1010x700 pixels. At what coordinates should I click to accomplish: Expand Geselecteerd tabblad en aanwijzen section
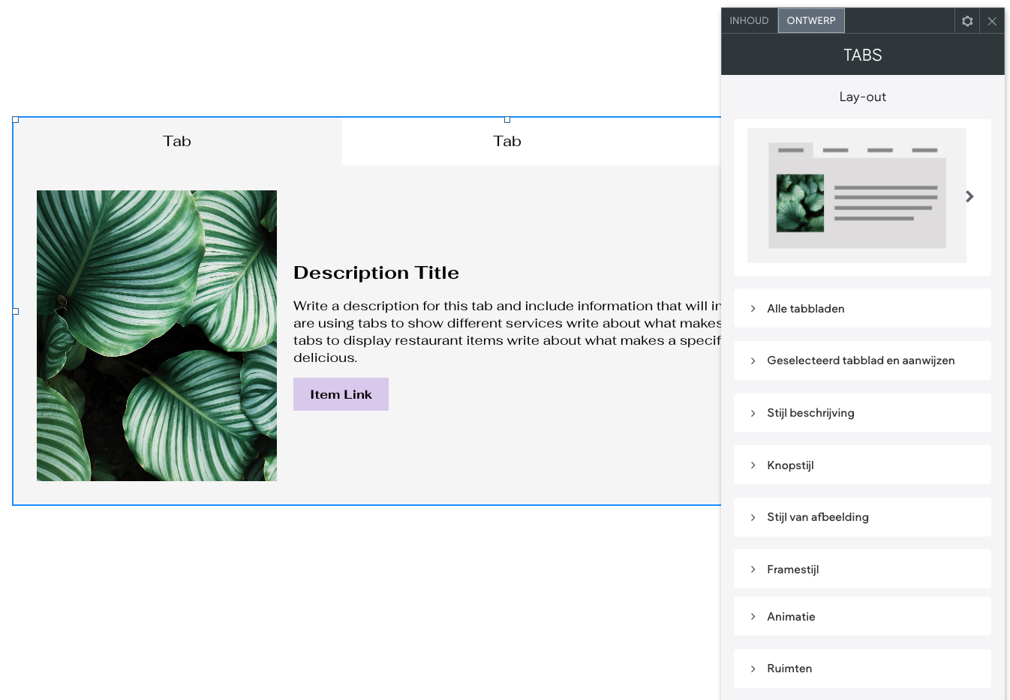pos(861,360)
